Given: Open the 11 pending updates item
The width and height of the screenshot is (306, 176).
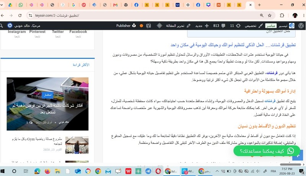Looking at the screenshot, I should pyautogui.click(x=235, y=26).
